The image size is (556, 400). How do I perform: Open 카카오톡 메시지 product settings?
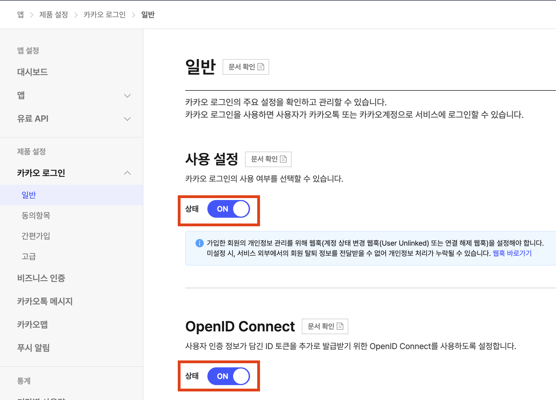45,301
